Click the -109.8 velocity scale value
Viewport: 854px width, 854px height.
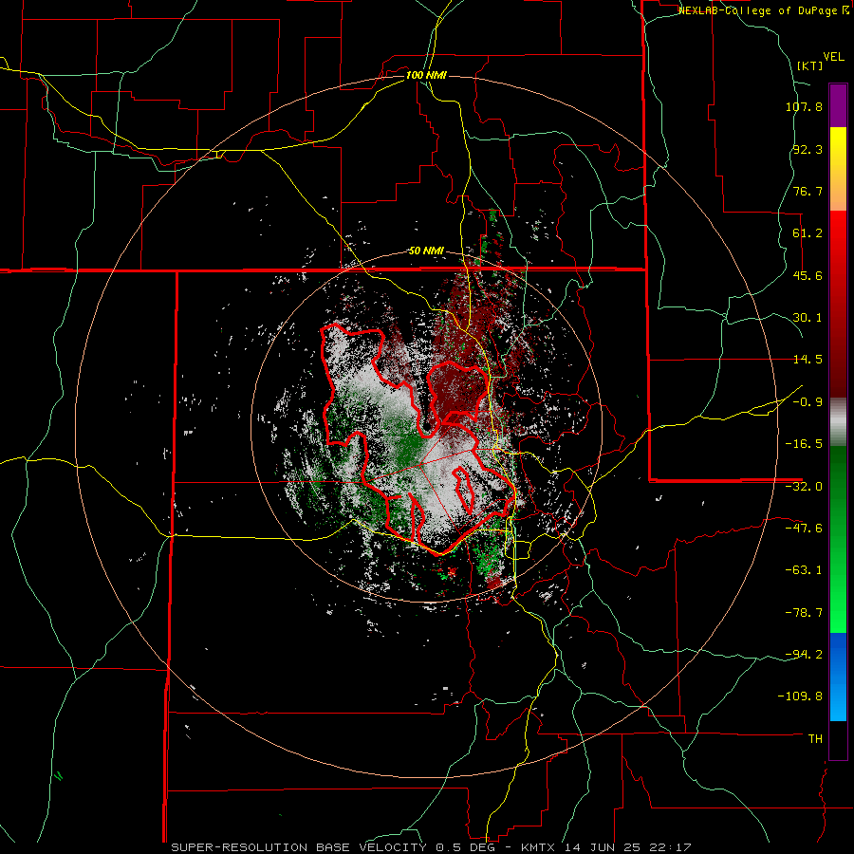point(801,696)
